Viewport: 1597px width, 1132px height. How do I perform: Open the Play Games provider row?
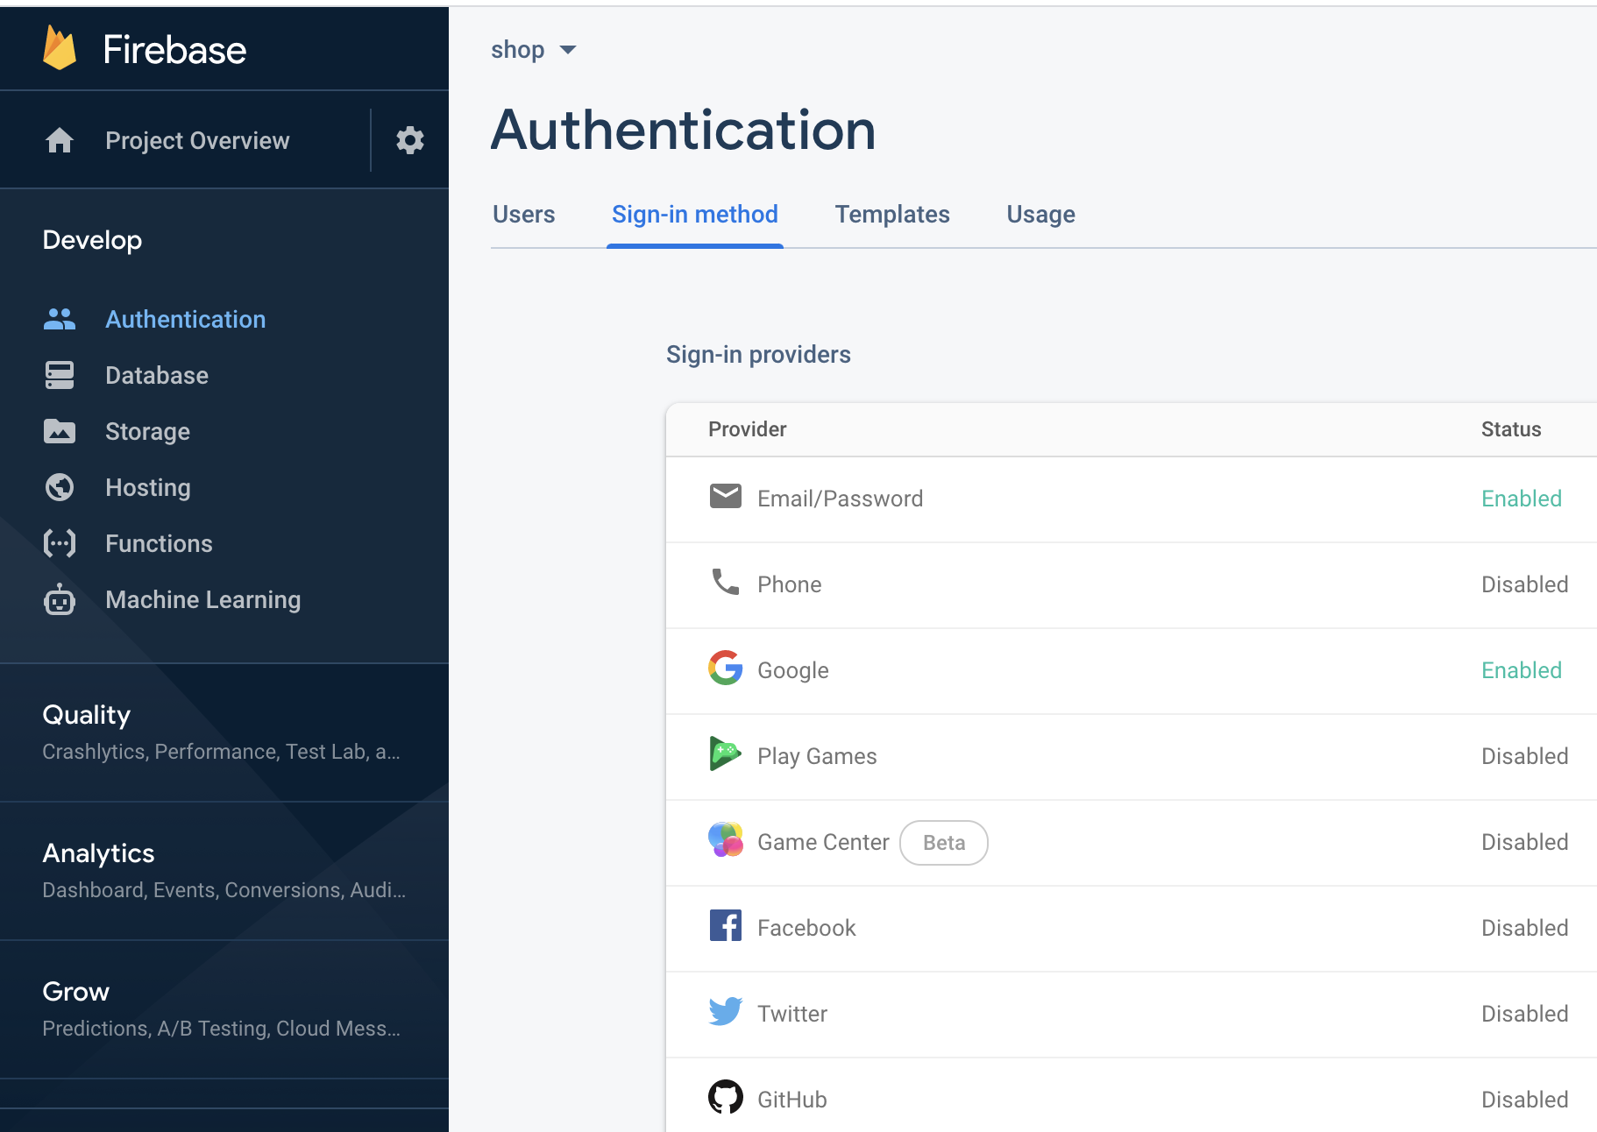(1131, 756)
